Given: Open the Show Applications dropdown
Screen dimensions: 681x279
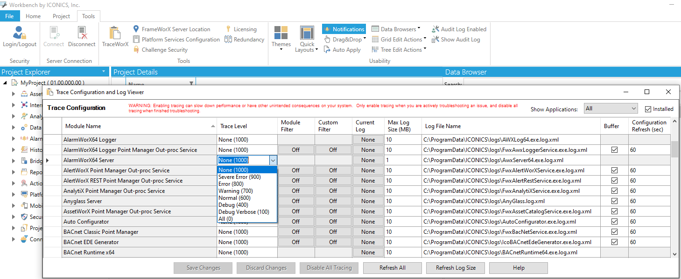Looking at the screenshot, I should click(x=611, y=109).
